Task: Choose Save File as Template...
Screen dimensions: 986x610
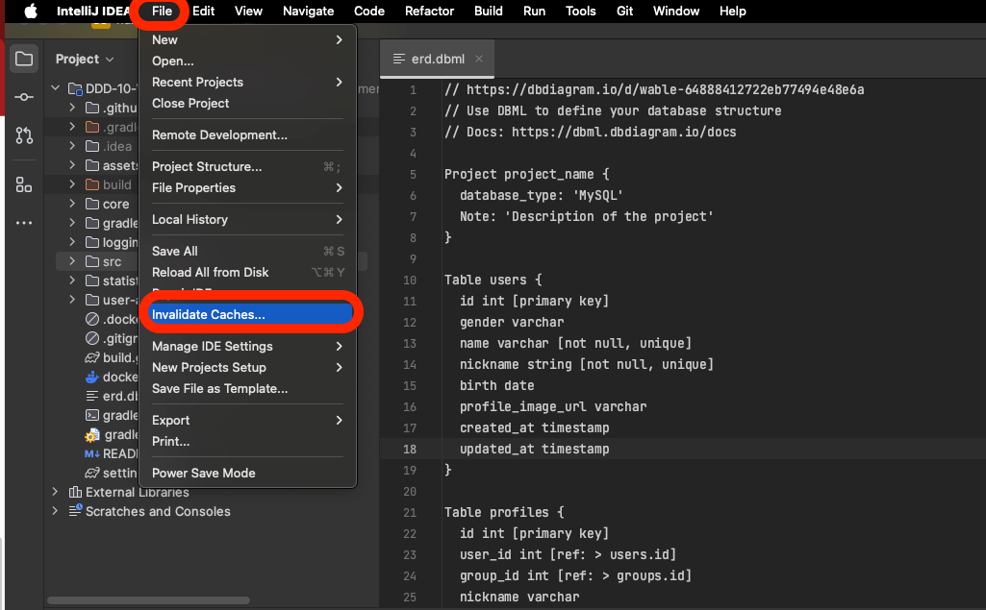Action: coord(248,388)
